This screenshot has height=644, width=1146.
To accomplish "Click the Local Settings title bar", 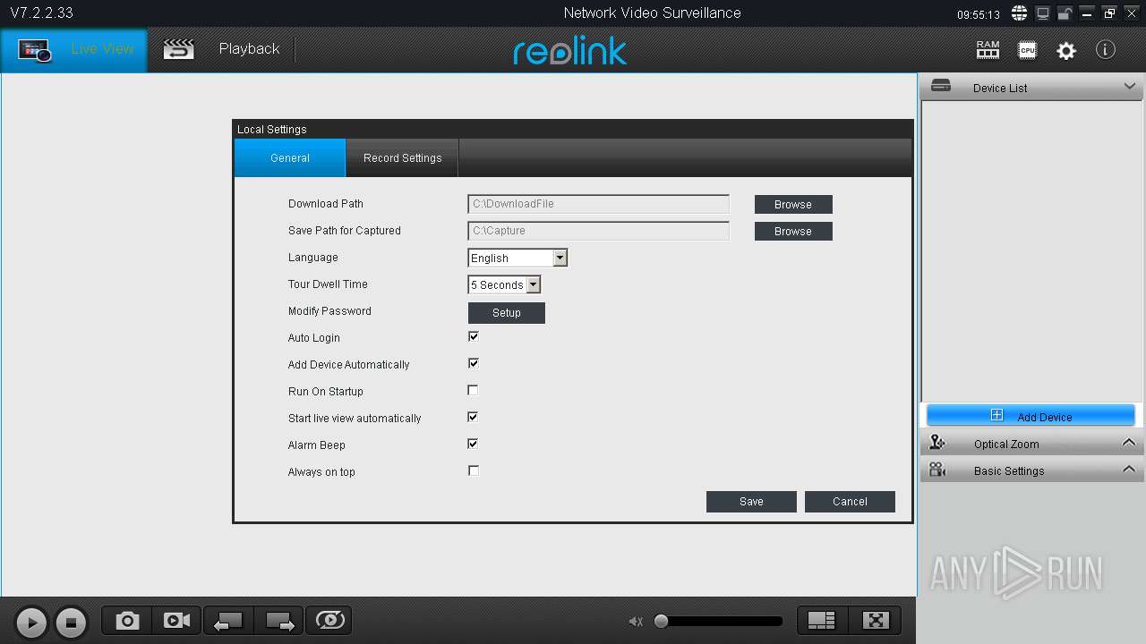I will [x=572, y=129].
